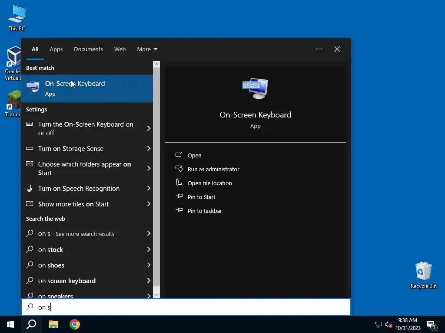Expand on screen keyboard web suggestion arrow
The width and height of the screenshot is (445, 333).
[x=149, y=281]
